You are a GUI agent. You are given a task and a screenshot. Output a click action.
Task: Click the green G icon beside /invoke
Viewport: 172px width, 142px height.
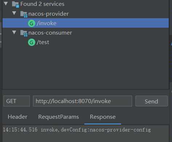pos(32,23)
